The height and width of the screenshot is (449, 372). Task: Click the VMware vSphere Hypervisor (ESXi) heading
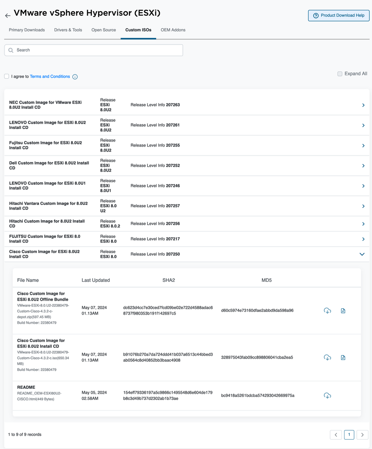click(87, 13)
